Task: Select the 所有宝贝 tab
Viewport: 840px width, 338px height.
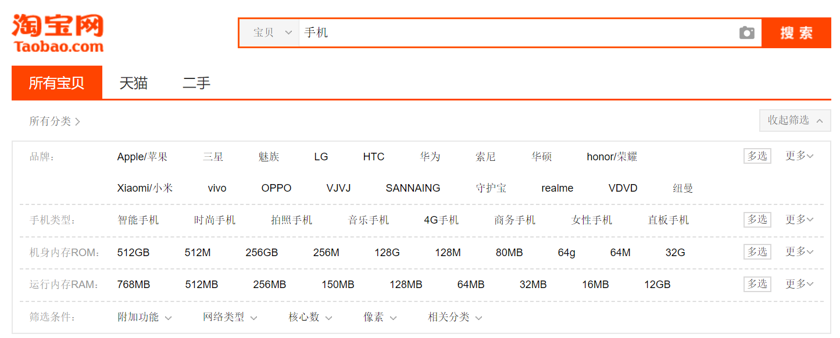Action: (x=57, y=82)
